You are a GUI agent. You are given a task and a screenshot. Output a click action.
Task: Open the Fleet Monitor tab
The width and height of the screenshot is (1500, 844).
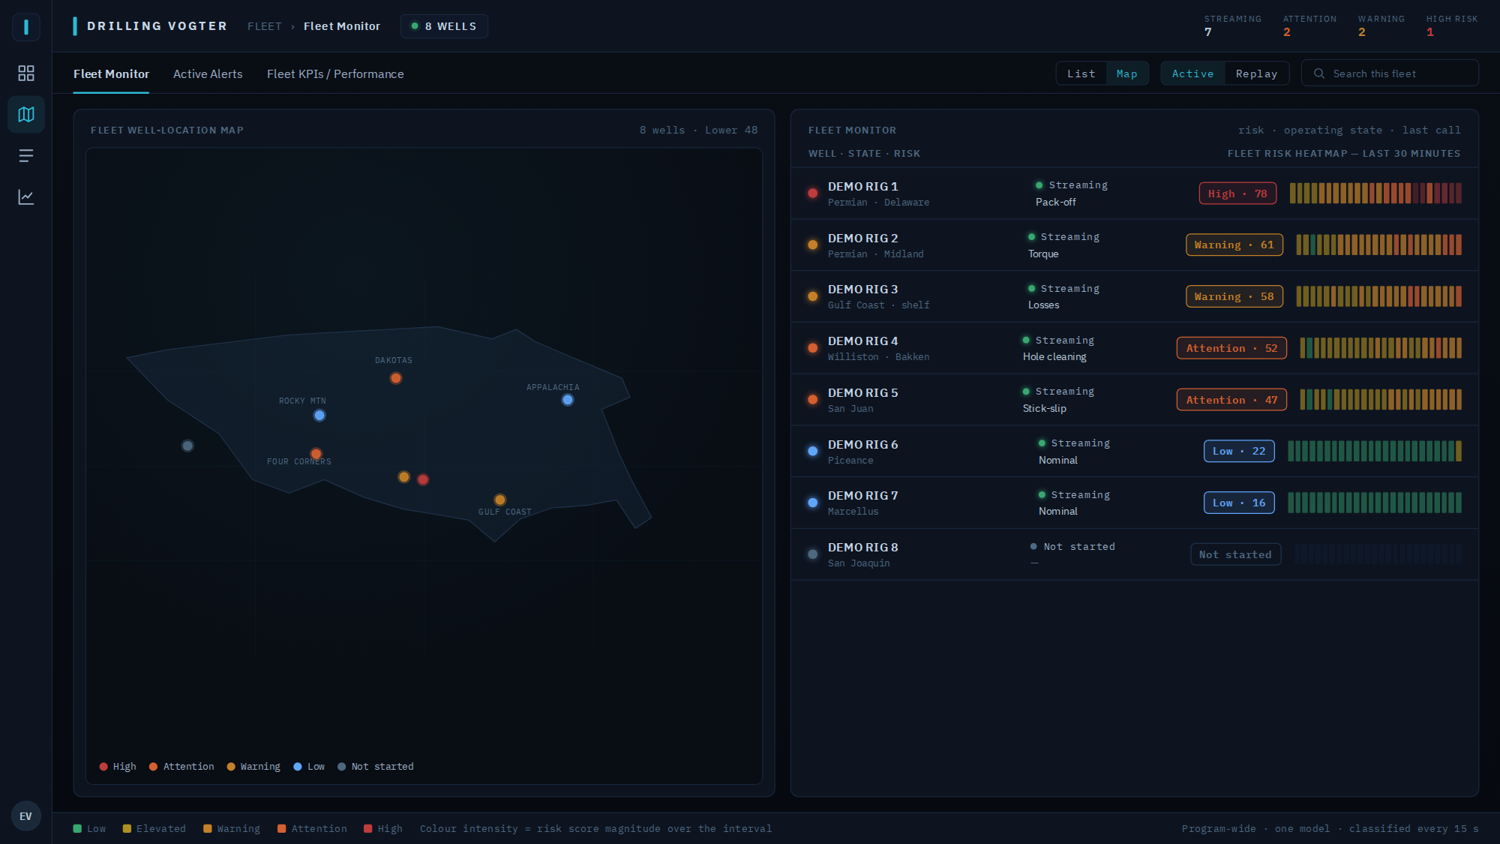click(x=111, y=74)
